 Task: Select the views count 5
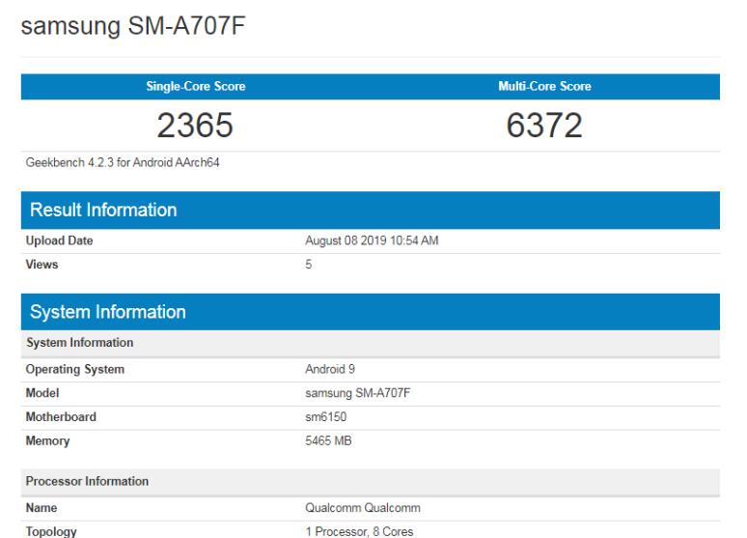click(309, 265)
